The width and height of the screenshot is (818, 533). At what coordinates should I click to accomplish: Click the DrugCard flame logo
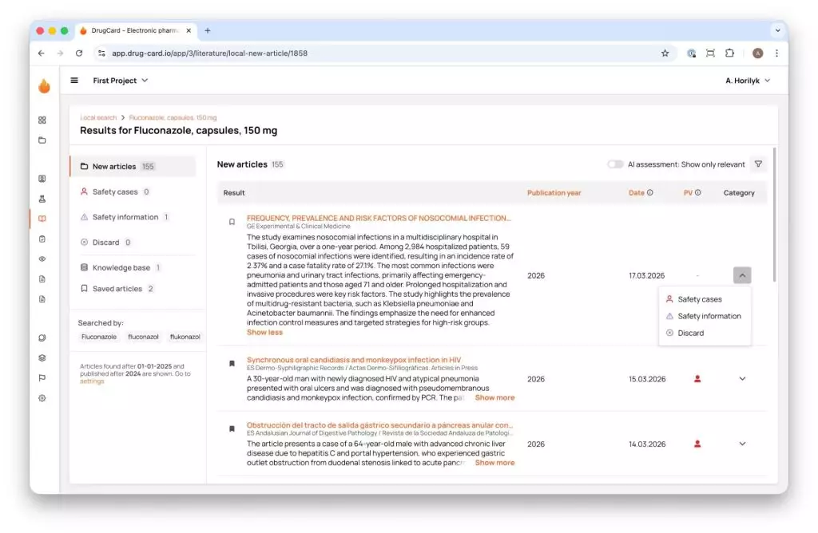tap(45, 85)
